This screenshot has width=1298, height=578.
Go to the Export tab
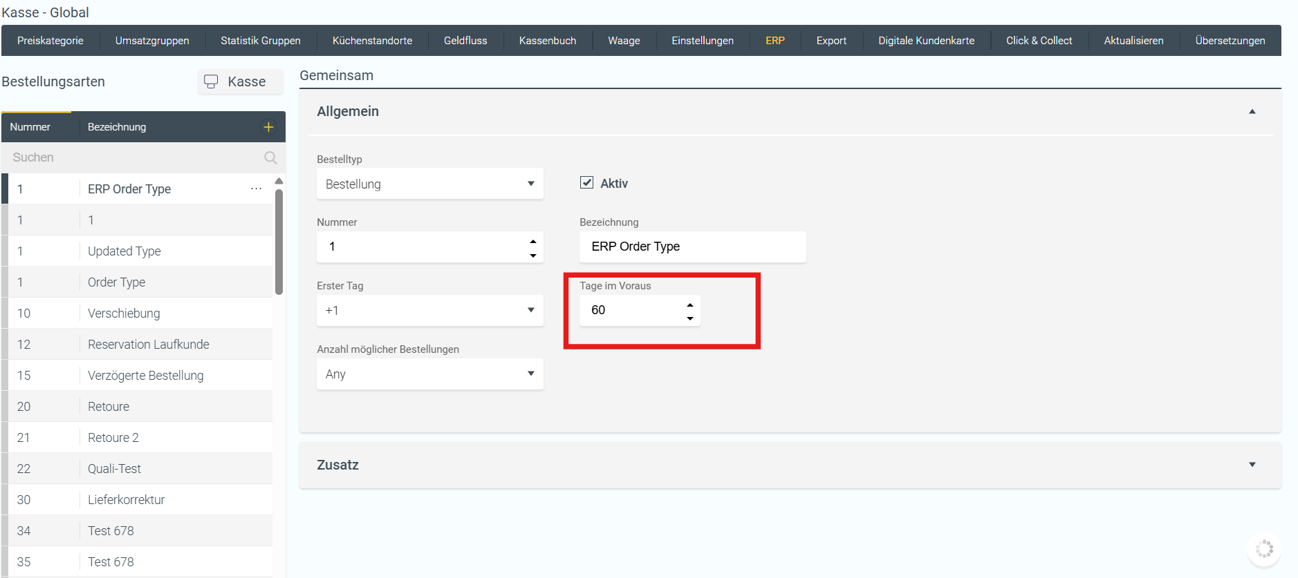831,41
